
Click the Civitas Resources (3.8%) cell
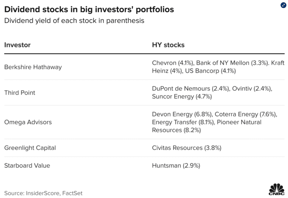(x=186, y=148)
